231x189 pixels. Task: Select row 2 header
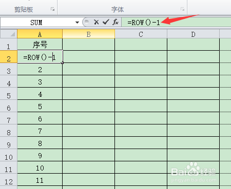pyautogui.click(x=9, y=57)
